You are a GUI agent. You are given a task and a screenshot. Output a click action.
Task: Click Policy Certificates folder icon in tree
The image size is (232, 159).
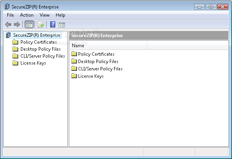15,42
